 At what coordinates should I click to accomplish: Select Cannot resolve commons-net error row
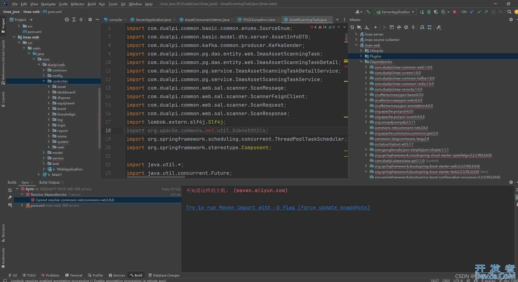(x=98, y=200)
